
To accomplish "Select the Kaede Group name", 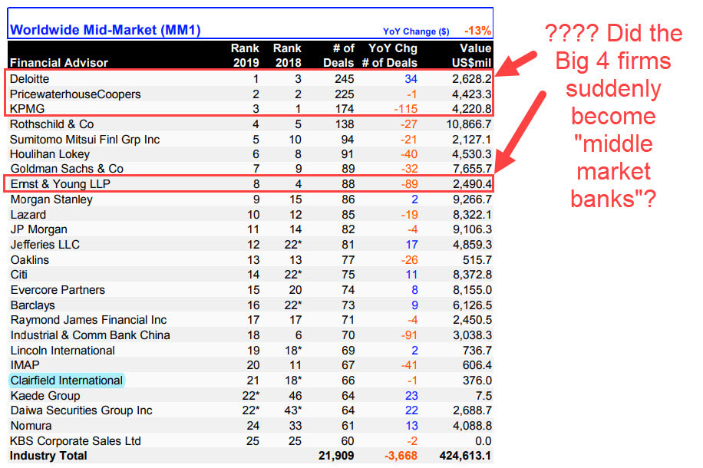I will (45, 396).
